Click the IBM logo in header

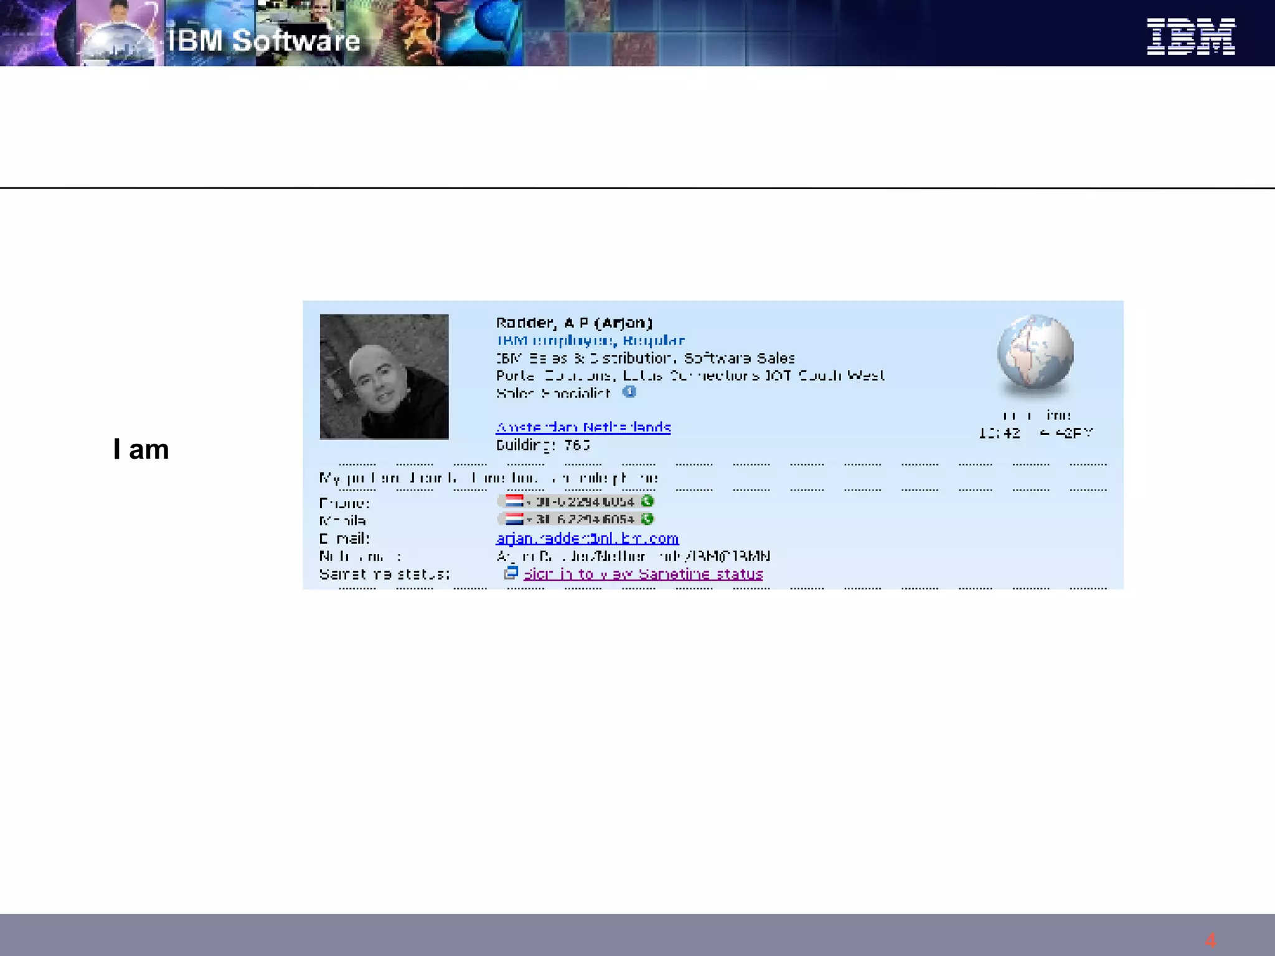pyautogui.click(x=1190, y=37)
